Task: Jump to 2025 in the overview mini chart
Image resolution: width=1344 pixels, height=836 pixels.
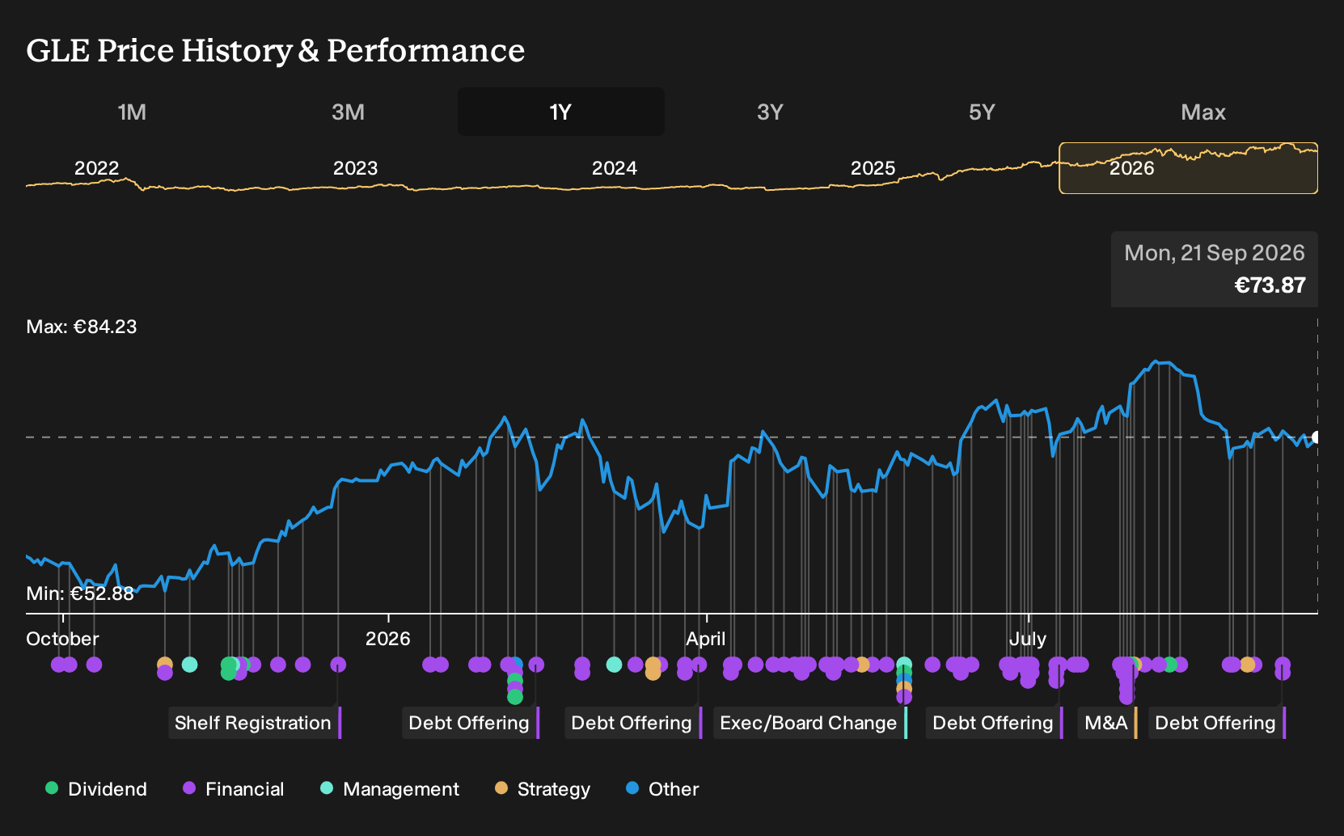Action: [x=873, y=168]
